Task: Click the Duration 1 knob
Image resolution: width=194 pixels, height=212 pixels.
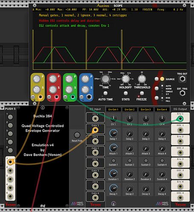Action: click(113, 173)
